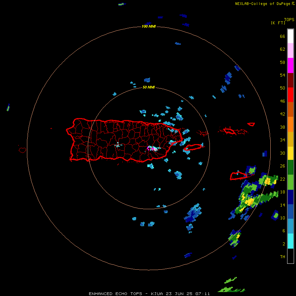Click the '46' legend value
The height and width of the screenshot is (296, 296).
click(283, 101)
